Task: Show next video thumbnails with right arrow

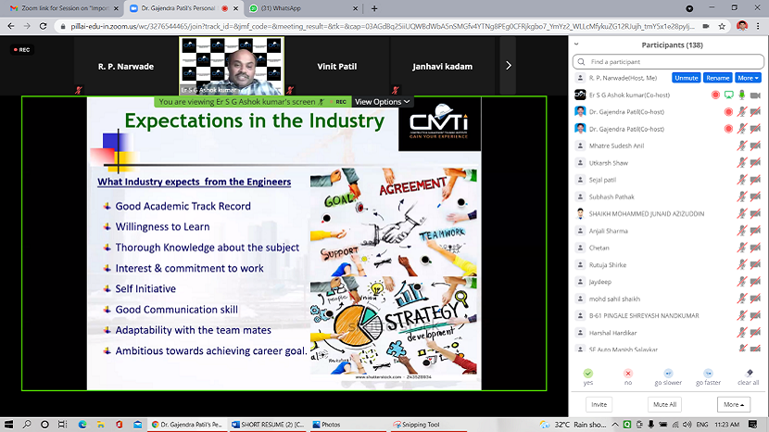Action: (508, 65)
